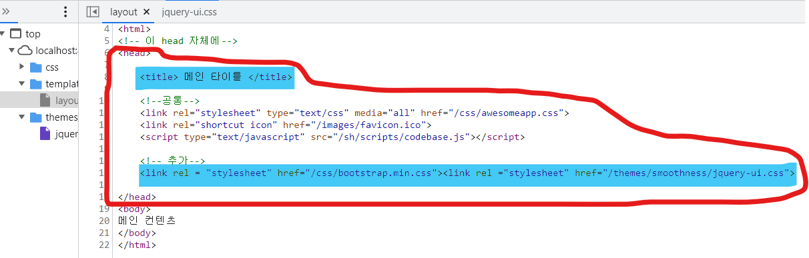
Task: Click the more tabs chevron icon
Action: pos(6,11)
